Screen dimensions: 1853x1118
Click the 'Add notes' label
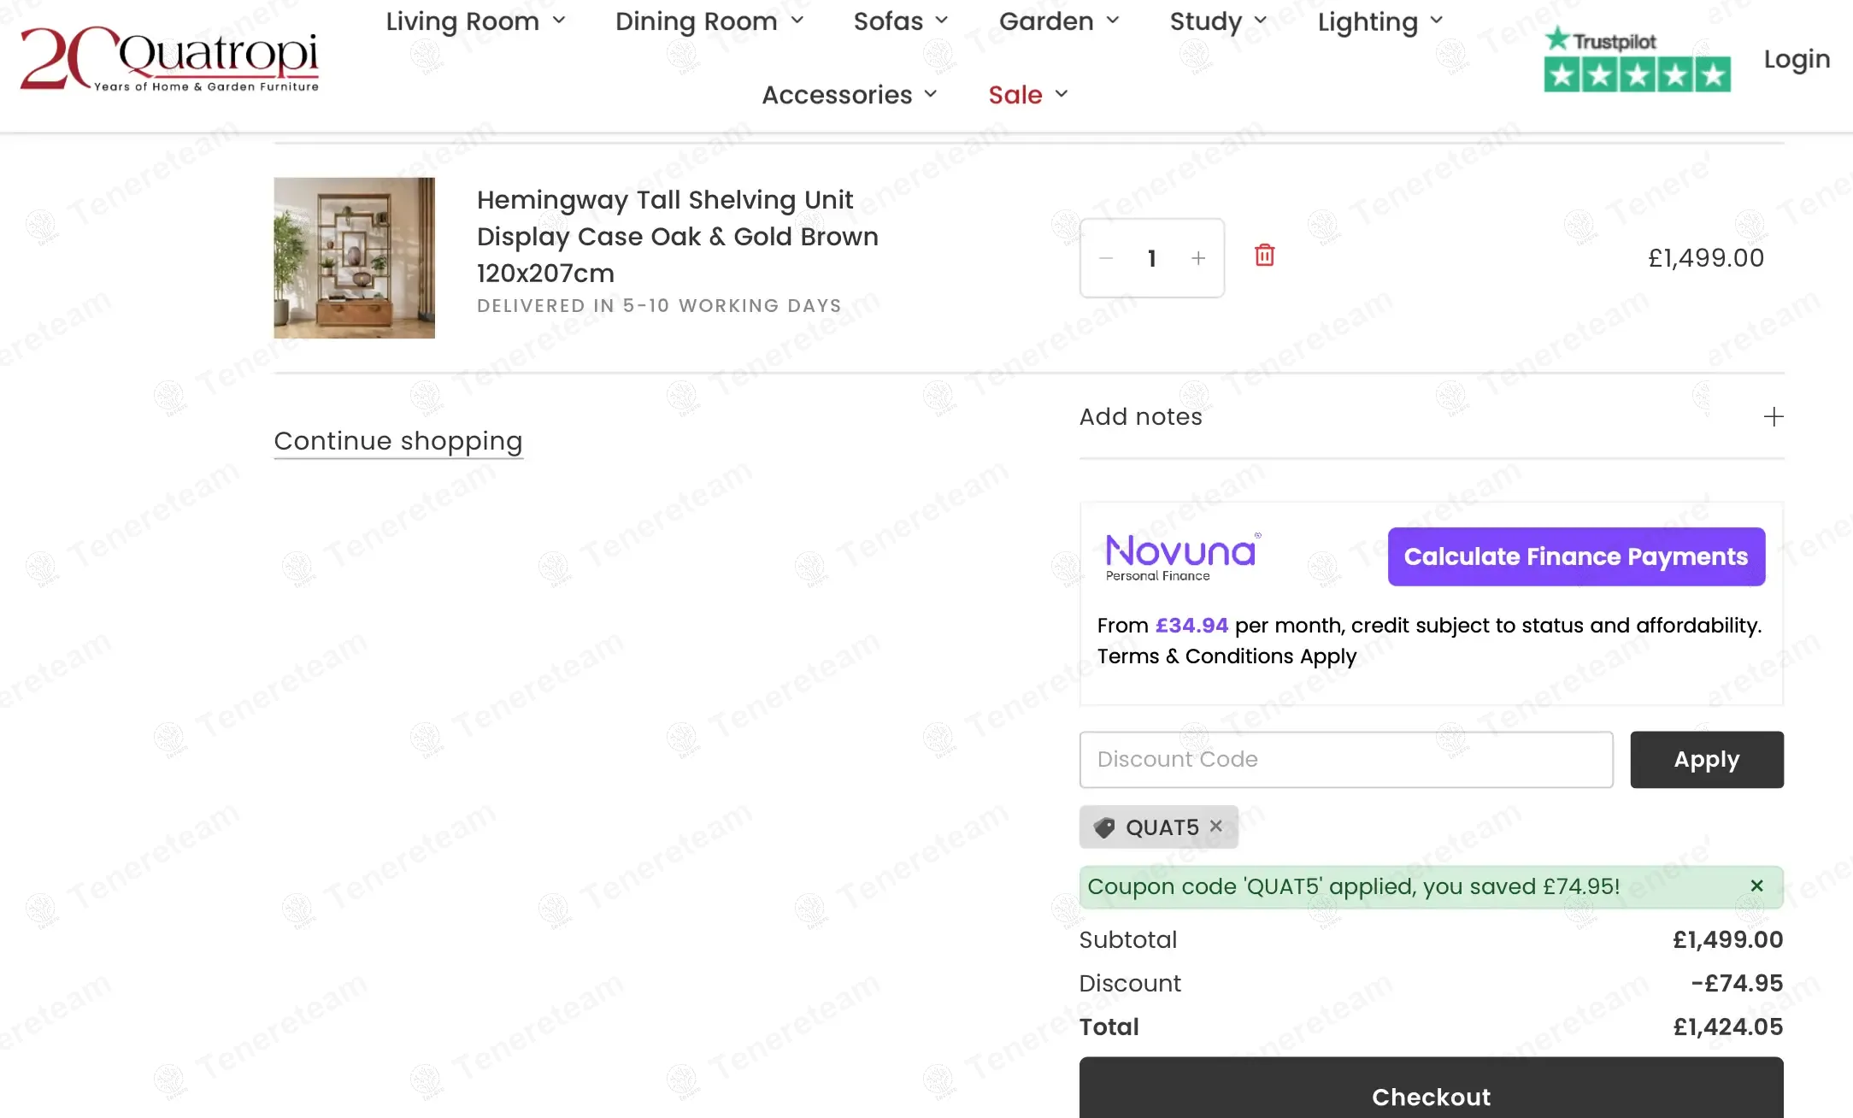tap(1140, 417)
